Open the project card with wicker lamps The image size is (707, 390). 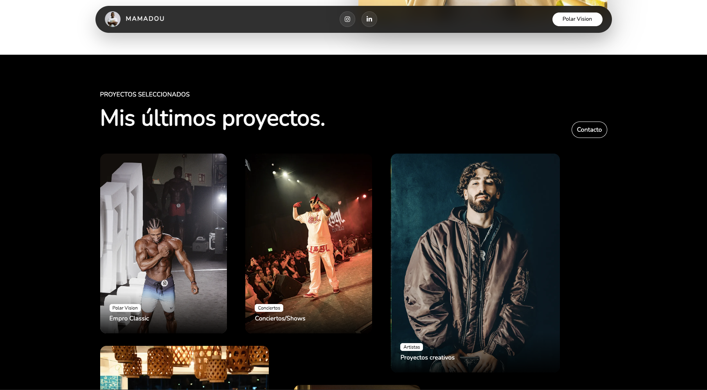click(184, 368)
